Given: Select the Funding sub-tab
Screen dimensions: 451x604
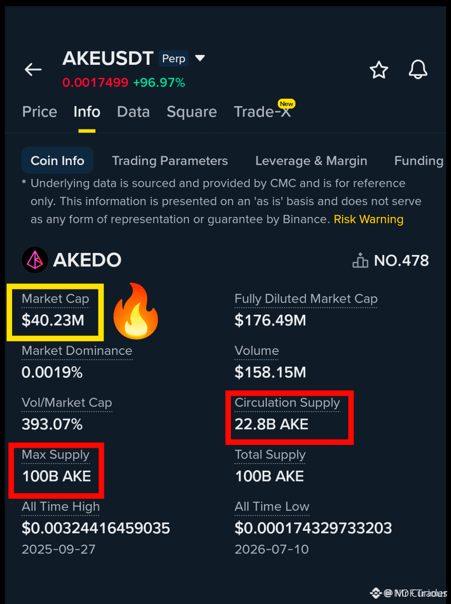Looking at the screenshot, I should click(419, 161).
